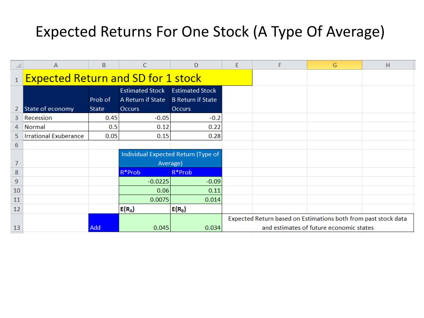Select E(RB) result cell 0.034
424x318 pixels.
[196, 223]
